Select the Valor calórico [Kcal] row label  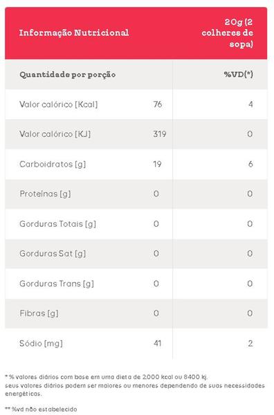(59, 104)
